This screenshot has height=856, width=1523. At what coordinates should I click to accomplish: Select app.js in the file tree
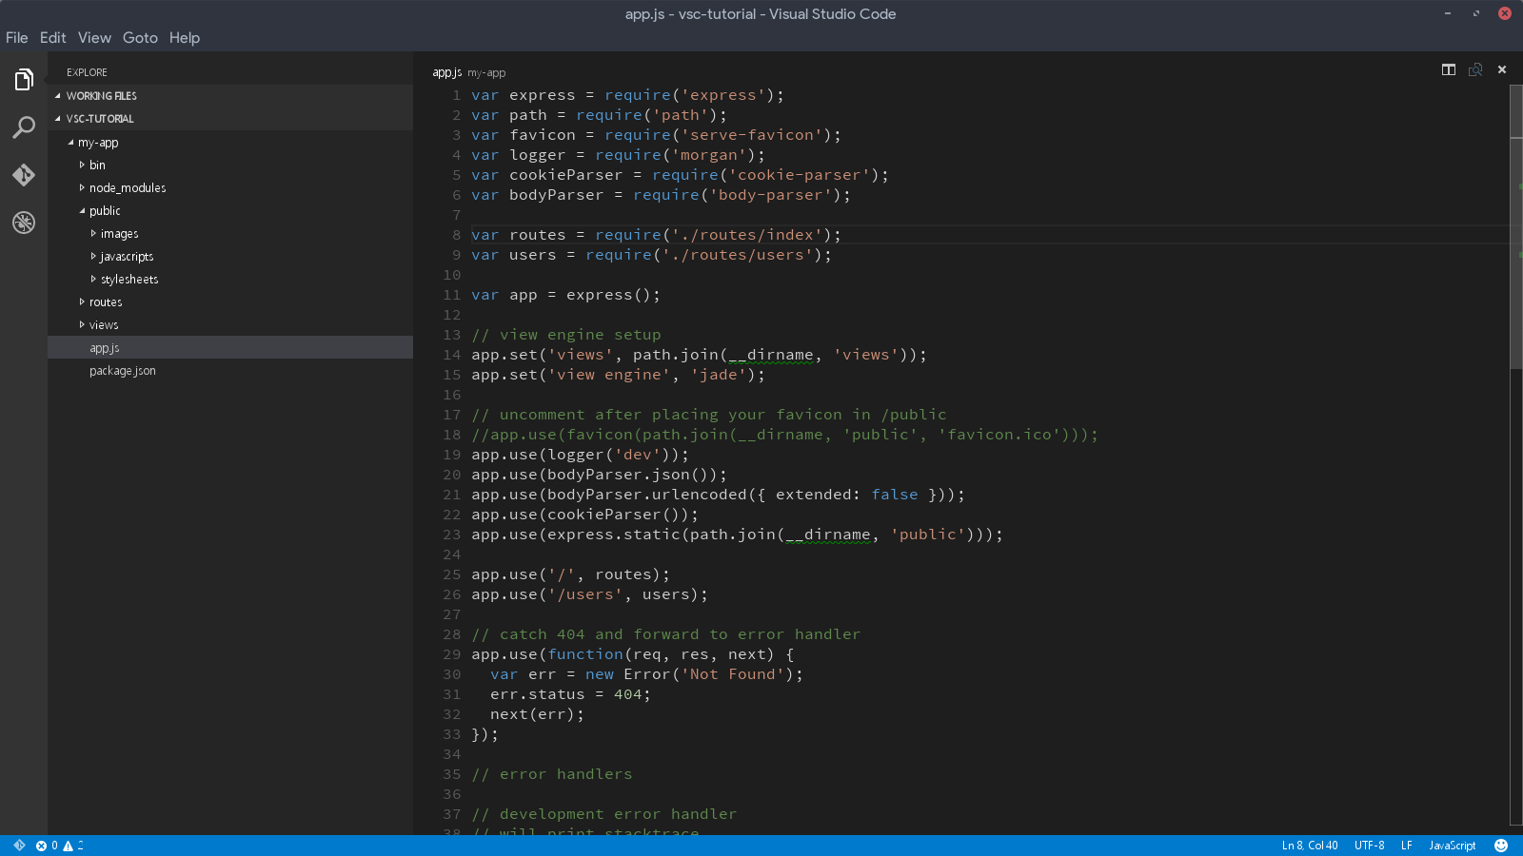(x=230, y=348)
